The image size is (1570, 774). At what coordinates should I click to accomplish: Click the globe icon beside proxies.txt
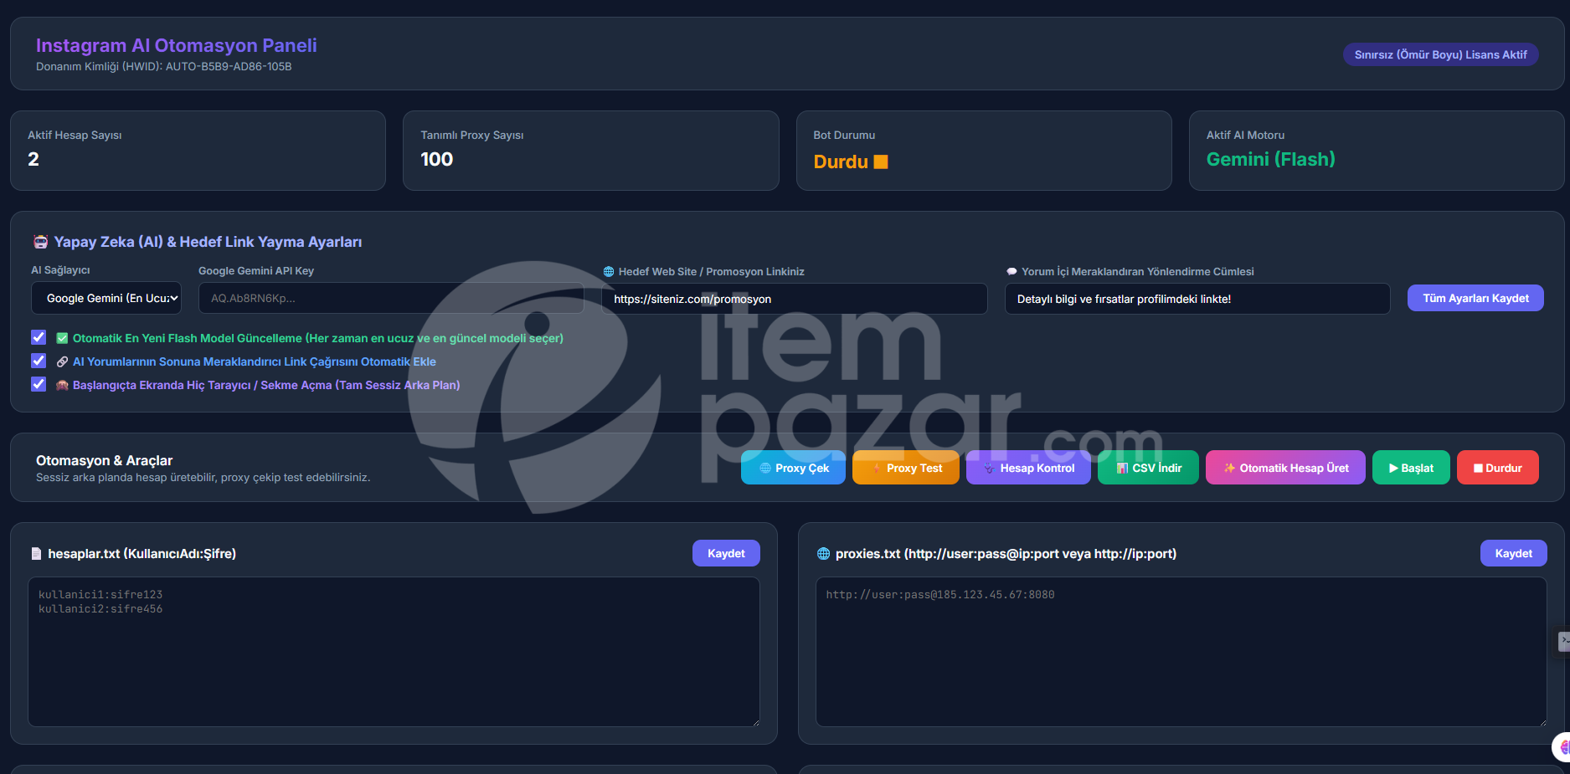pyautogui.click(x=824, y=554)
